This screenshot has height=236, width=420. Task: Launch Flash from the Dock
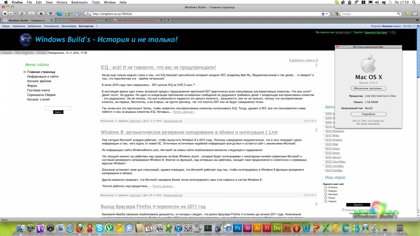point(267,228)
